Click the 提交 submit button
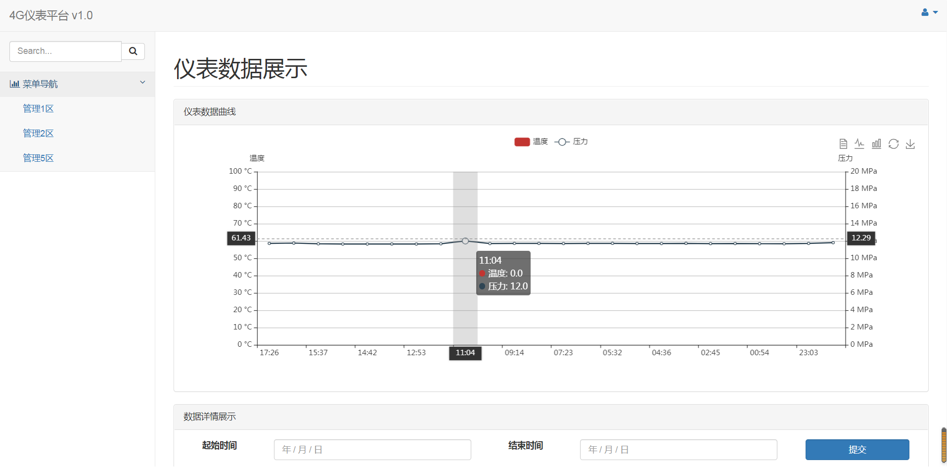The height and width of the screenshot is (467, 947). pyautogui.click(x=857, y=450)
